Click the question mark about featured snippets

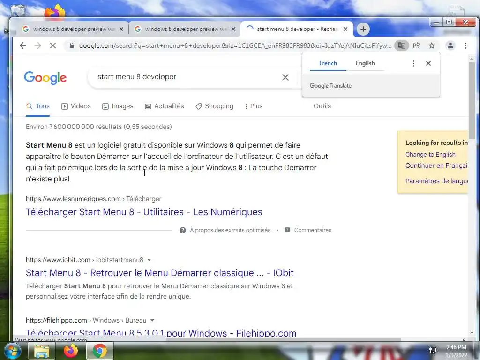(x=183, y=230)
